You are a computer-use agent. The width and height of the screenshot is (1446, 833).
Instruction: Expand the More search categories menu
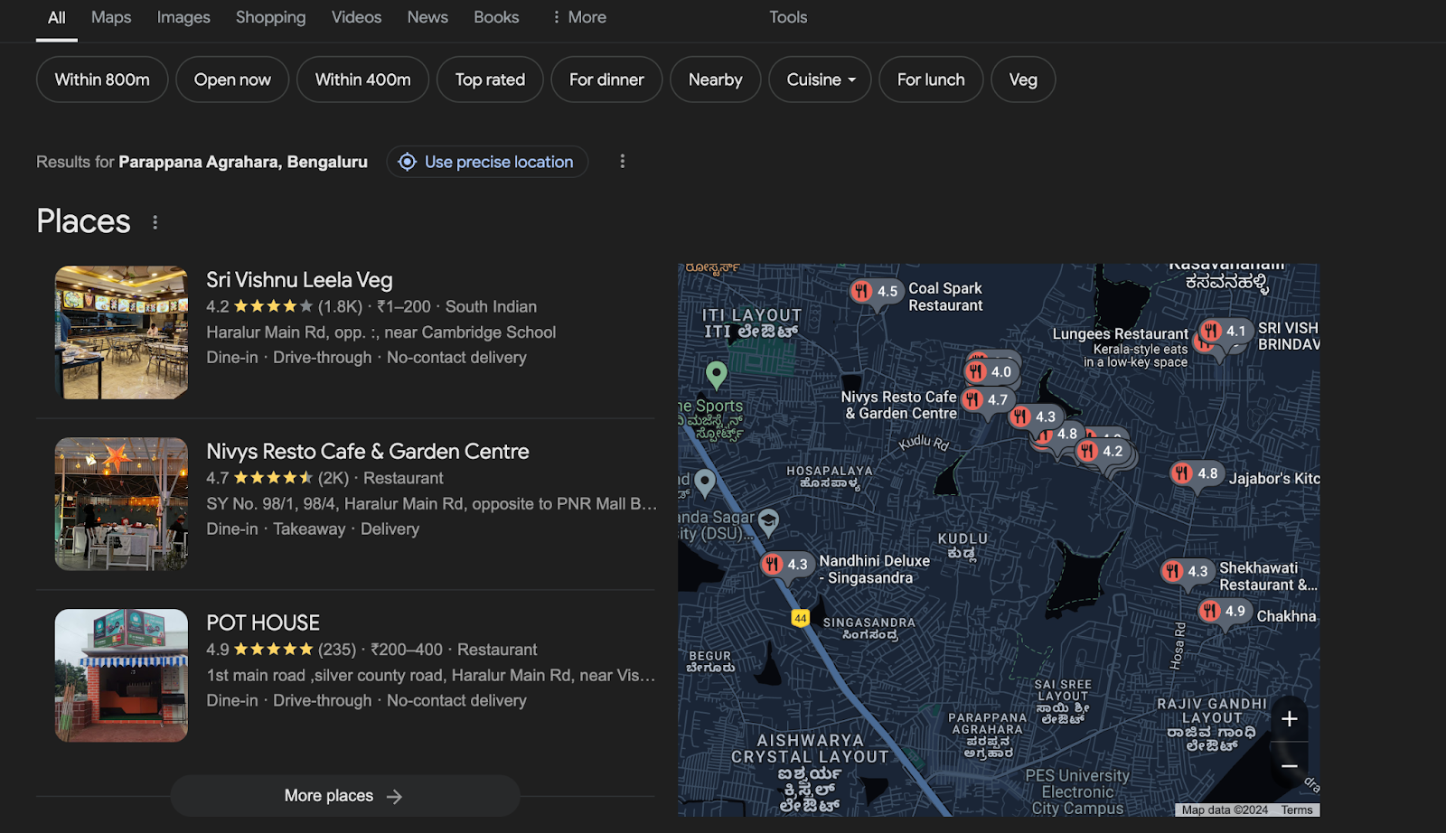coord(578,17)
